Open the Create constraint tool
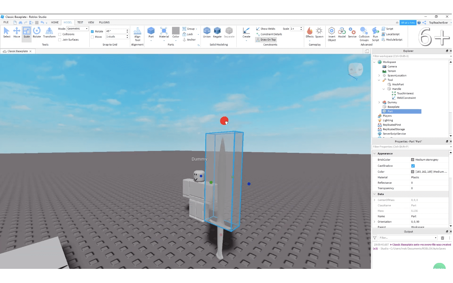 coord(246,33)
